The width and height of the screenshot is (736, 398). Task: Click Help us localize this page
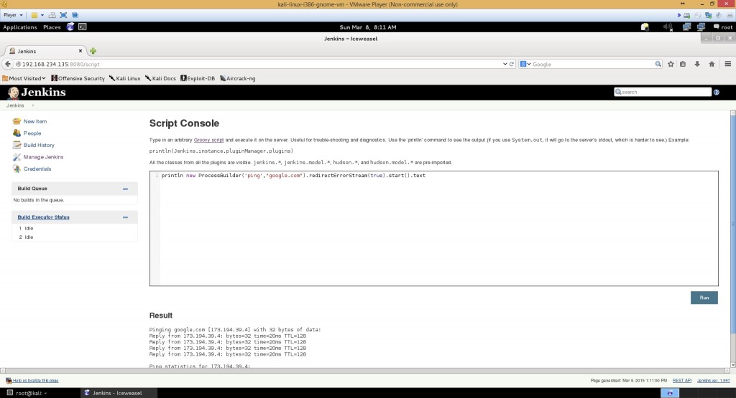point(36,381)
